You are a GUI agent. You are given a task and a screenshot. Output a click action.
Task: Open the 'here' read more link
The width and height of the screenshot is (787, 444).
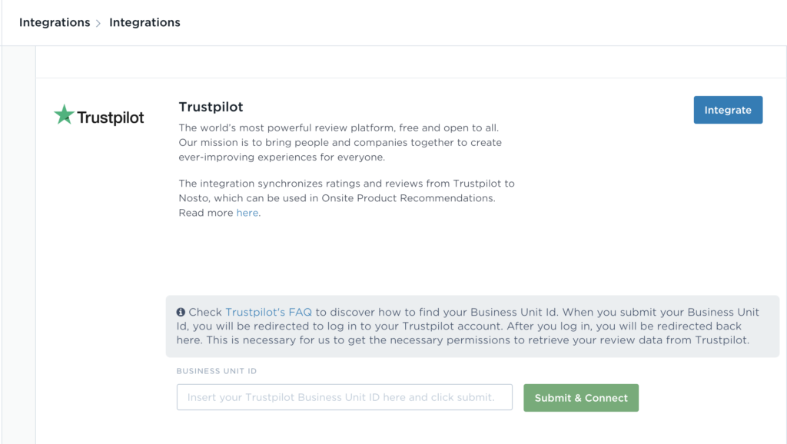point(247,213)
